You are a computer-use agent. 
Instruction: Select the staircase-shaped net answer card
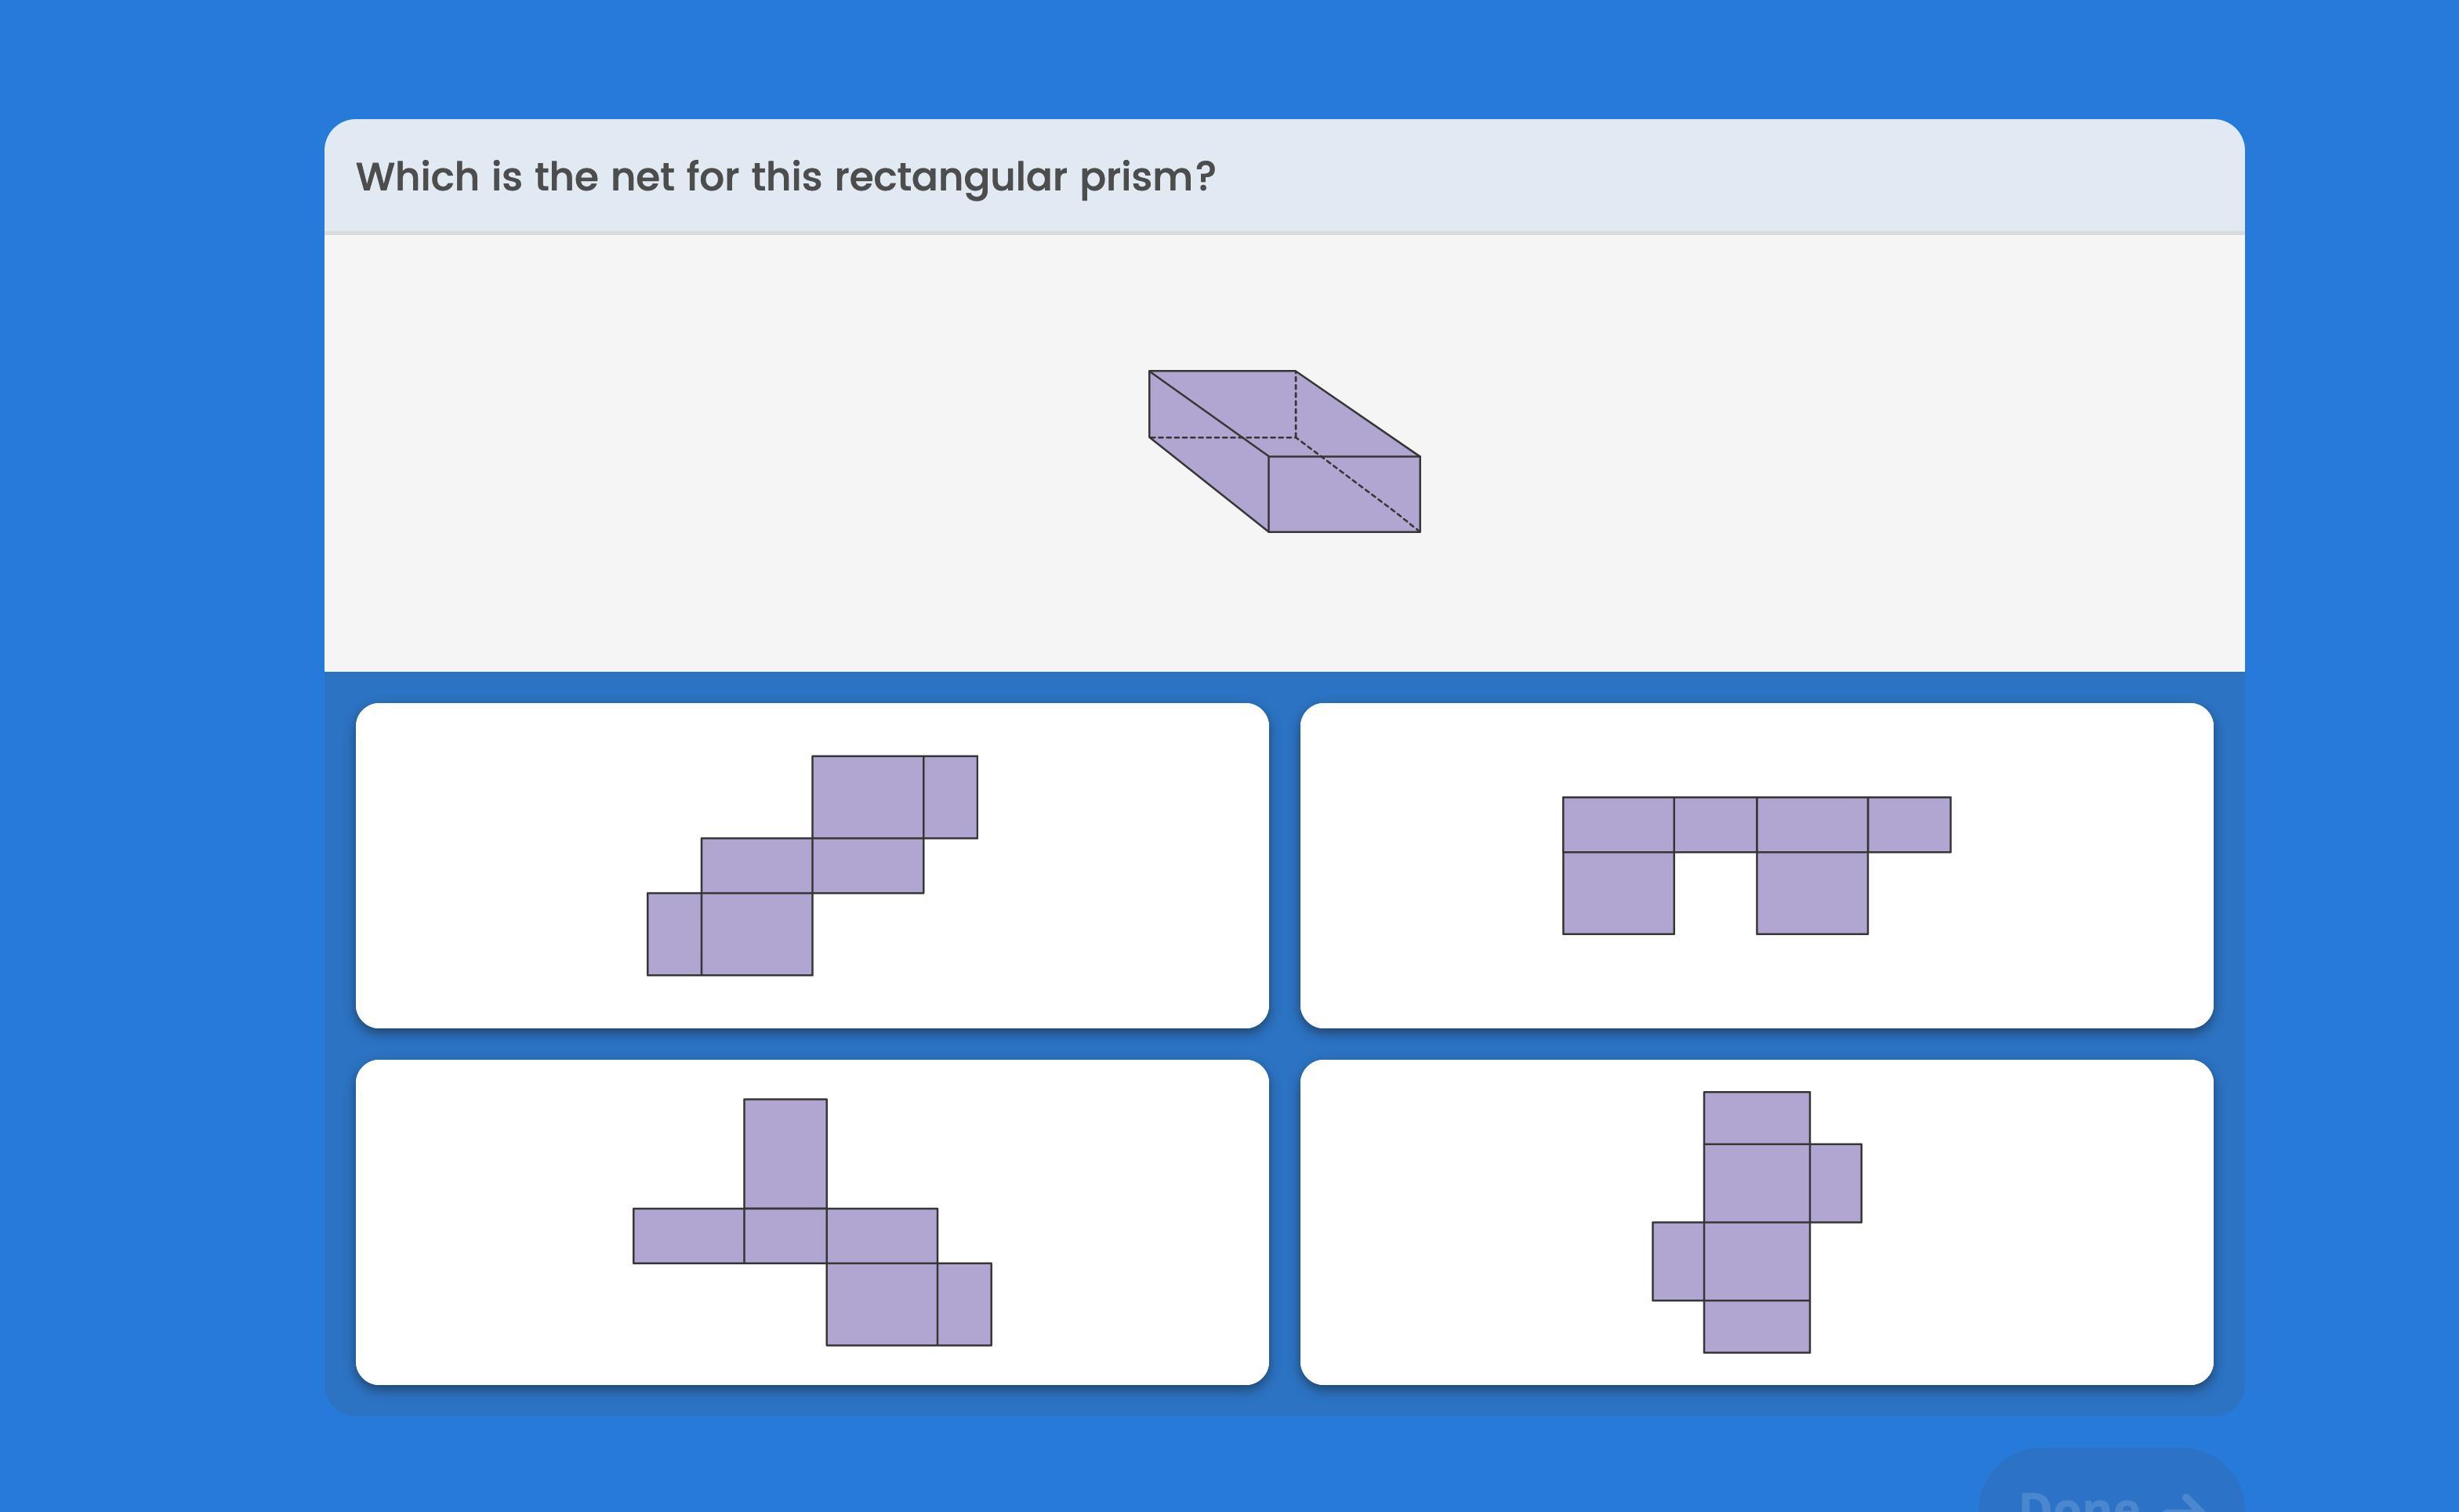[x=811, y=865]
